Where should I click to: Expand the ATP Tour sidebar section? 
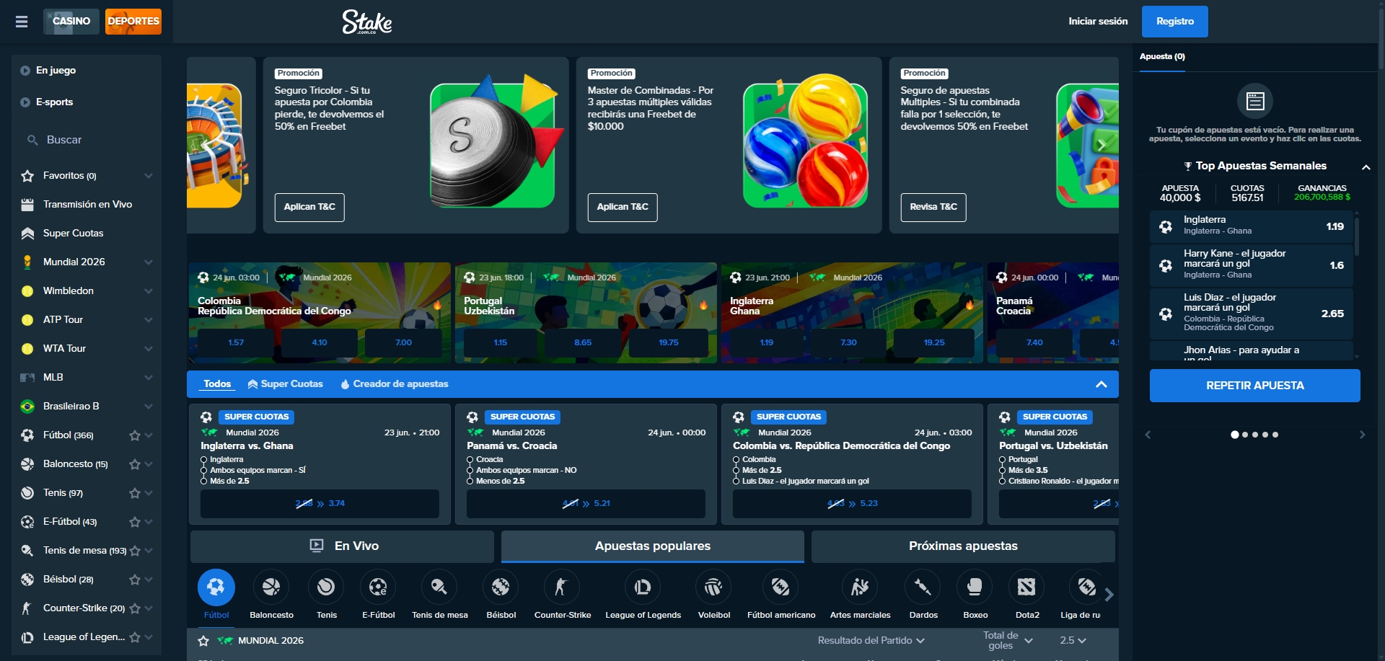tap(149, 320)
